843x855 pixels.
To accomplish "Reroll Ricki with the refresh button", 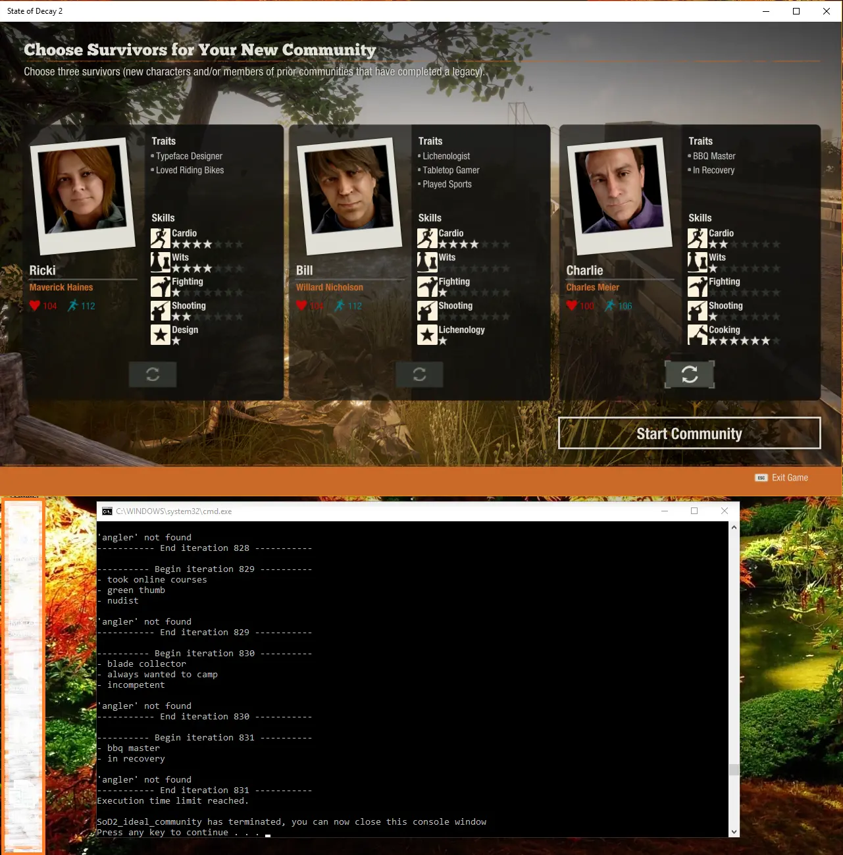I will point(153,375).
